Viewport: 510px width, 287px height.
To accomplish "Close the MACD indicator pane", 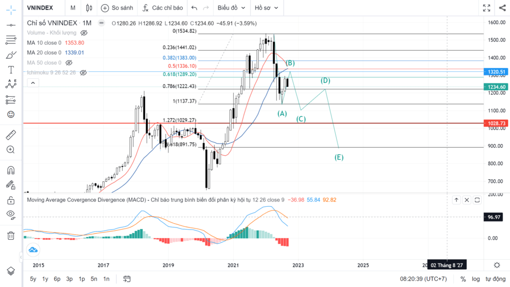I will coord(467,200).
